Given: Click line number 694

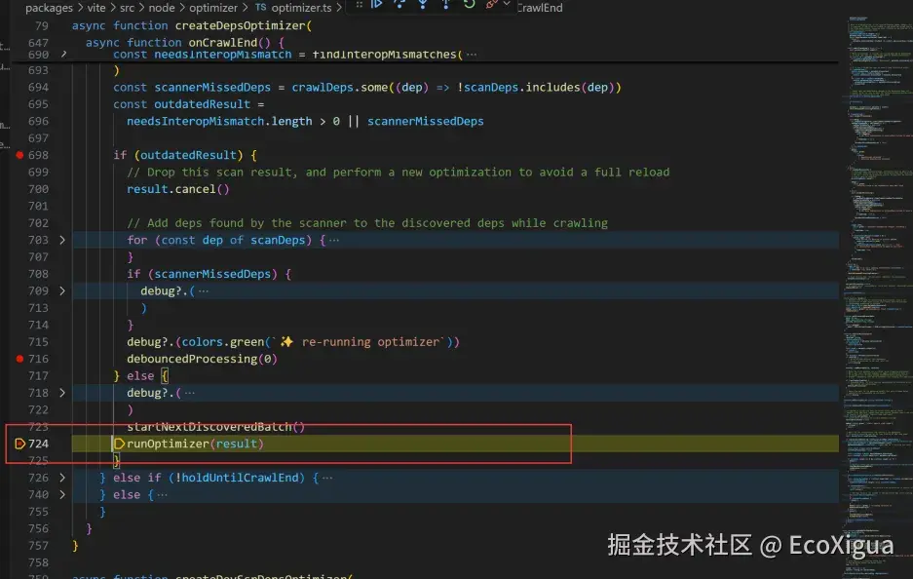Looking at the screenshot, I should coord(38,88).
